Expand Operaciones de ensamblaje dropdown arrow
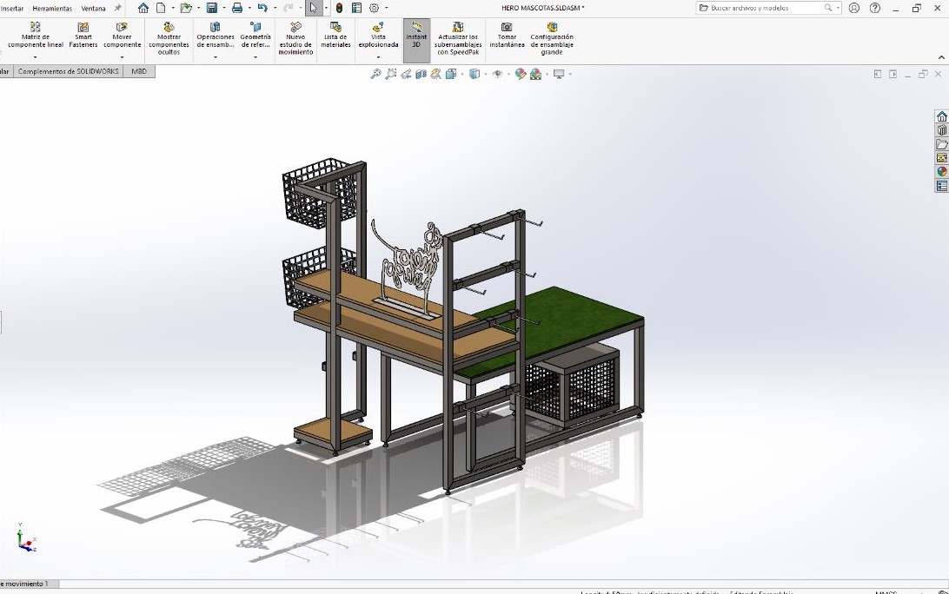949x594 pixels. click(216, 57)
